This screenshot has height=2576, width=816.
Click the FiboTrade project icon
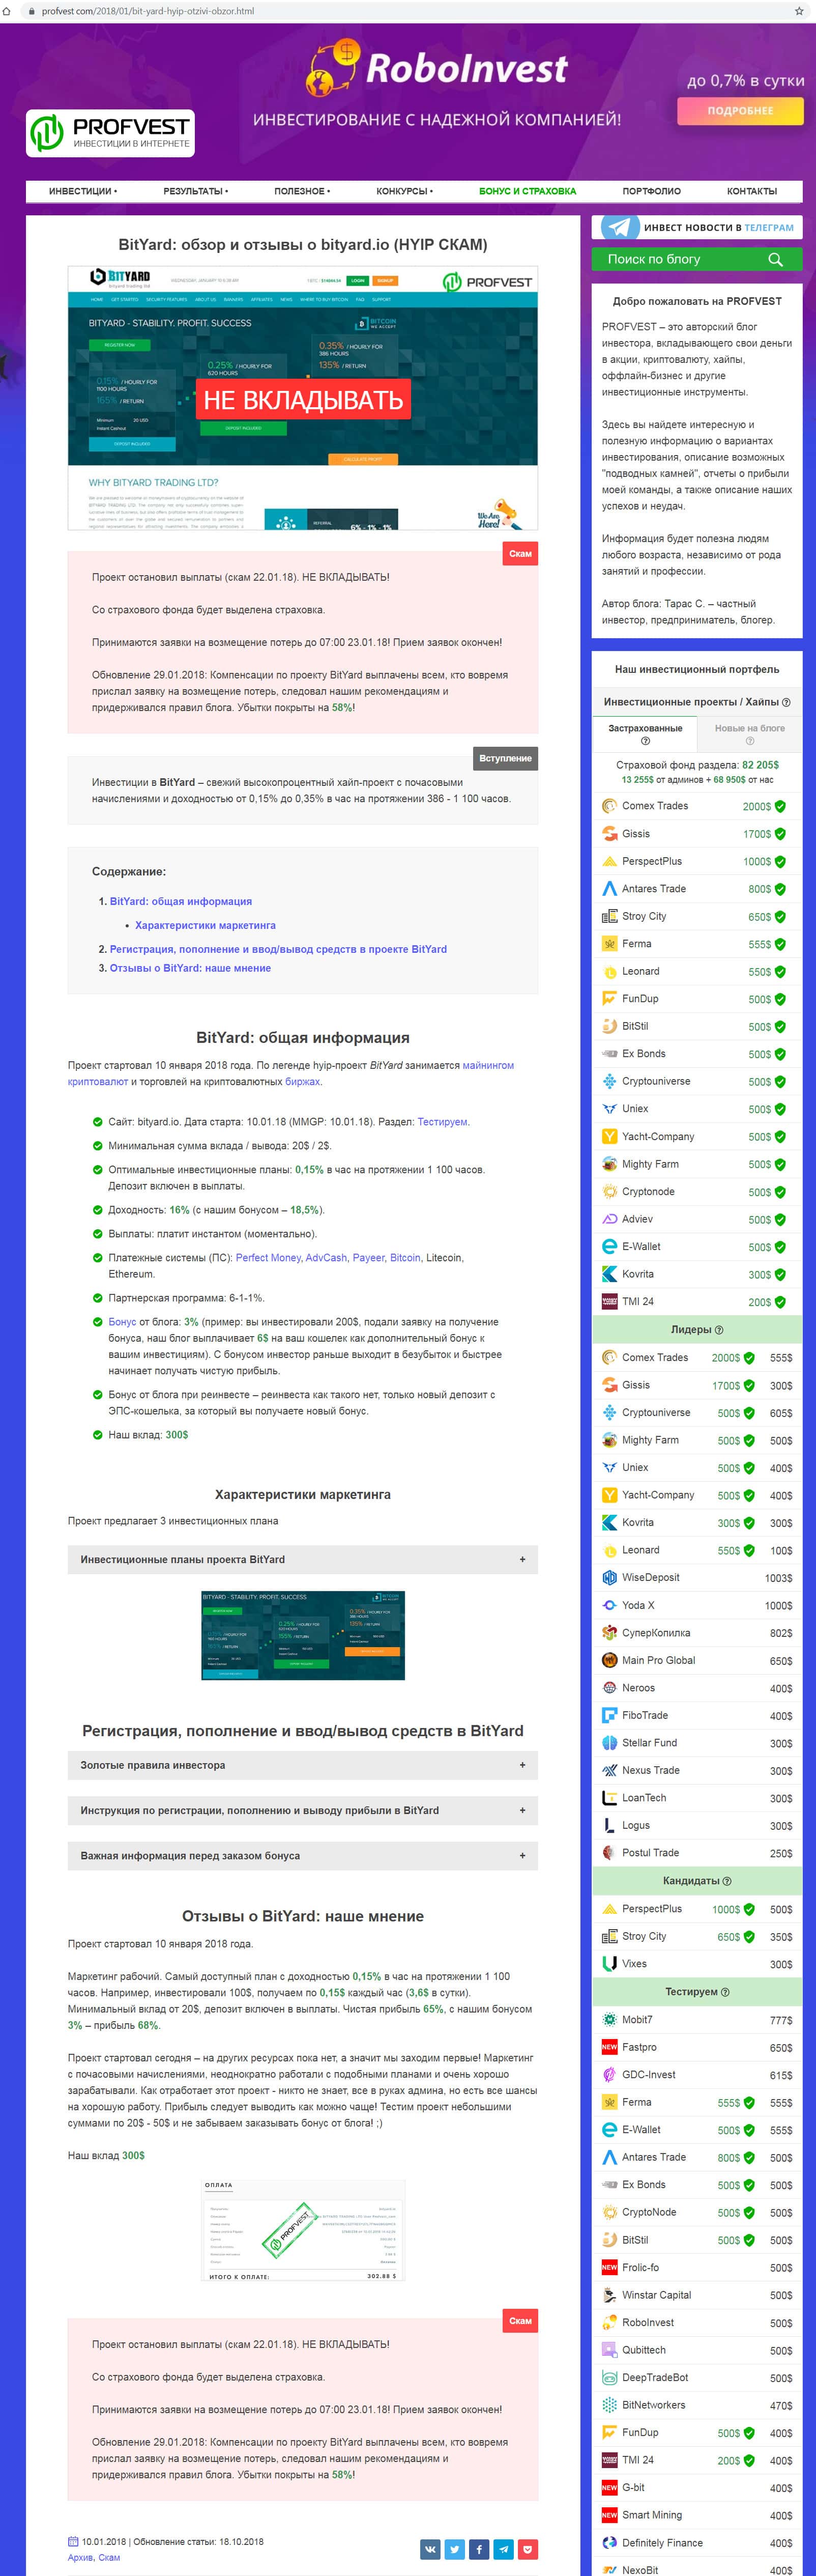(609, 1715)
